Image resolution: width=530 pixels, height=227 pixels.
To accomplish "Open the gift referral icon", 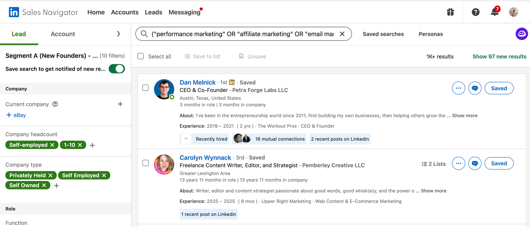I will [450, 12].
